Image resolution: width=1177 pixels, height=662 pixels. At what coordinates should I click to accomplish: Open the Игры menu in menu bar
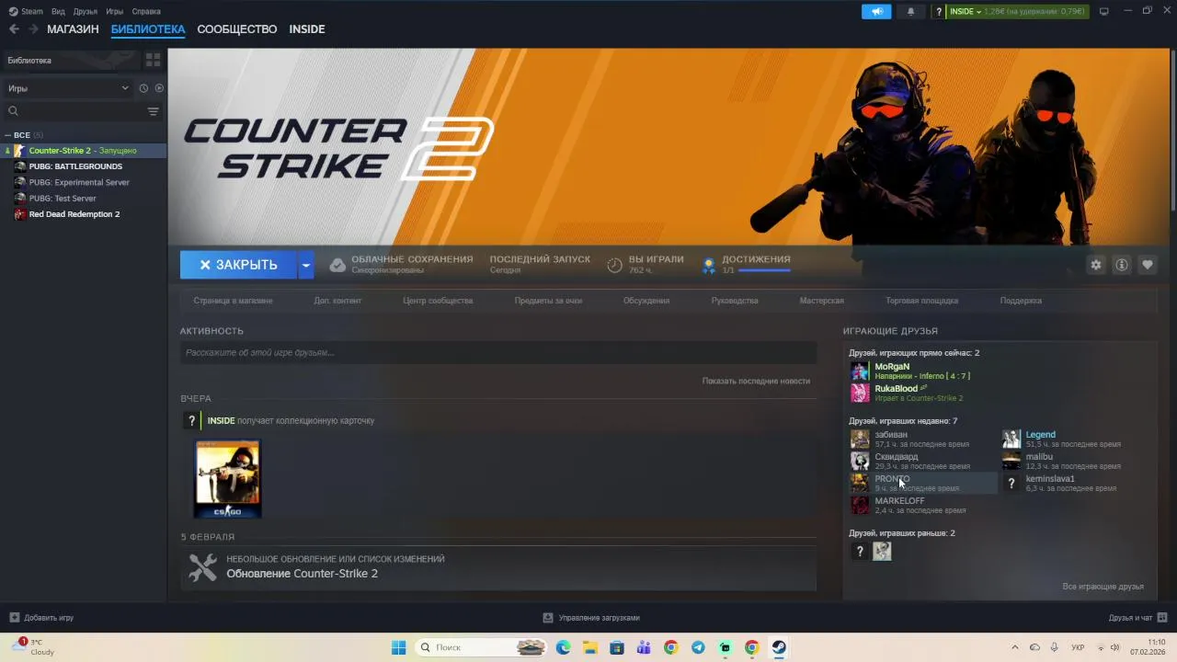(x=115, y=11)
